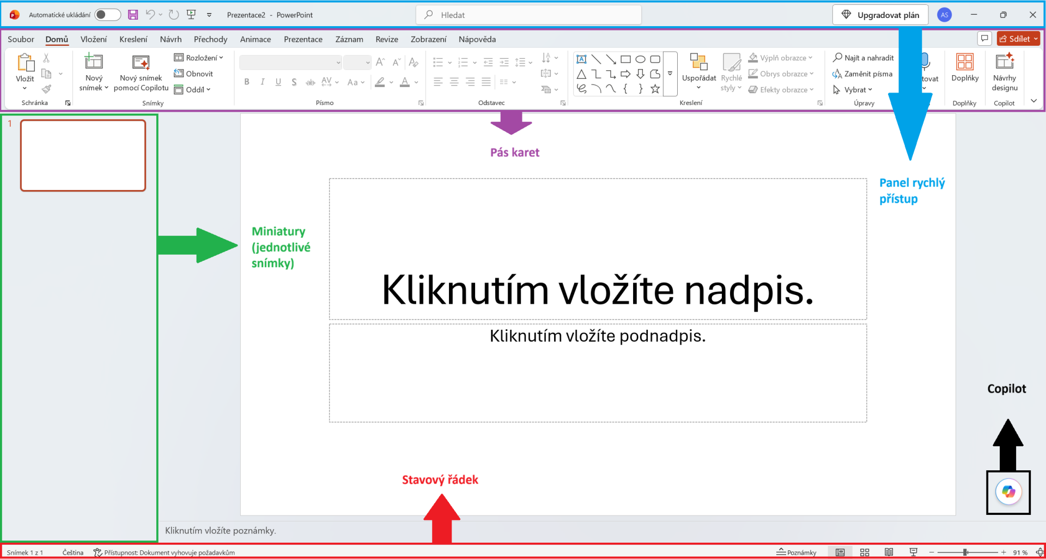
Task: Open Usporádat arrange options
Action: coord(699,72)
